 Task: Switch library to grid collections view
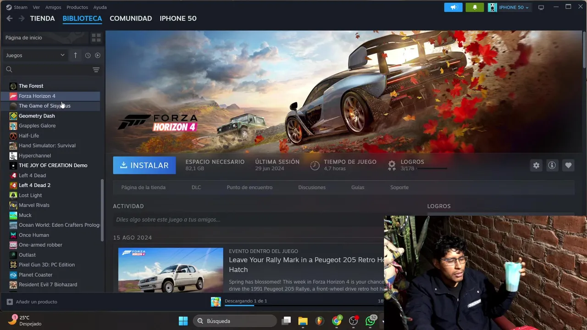tap(96, 38)
